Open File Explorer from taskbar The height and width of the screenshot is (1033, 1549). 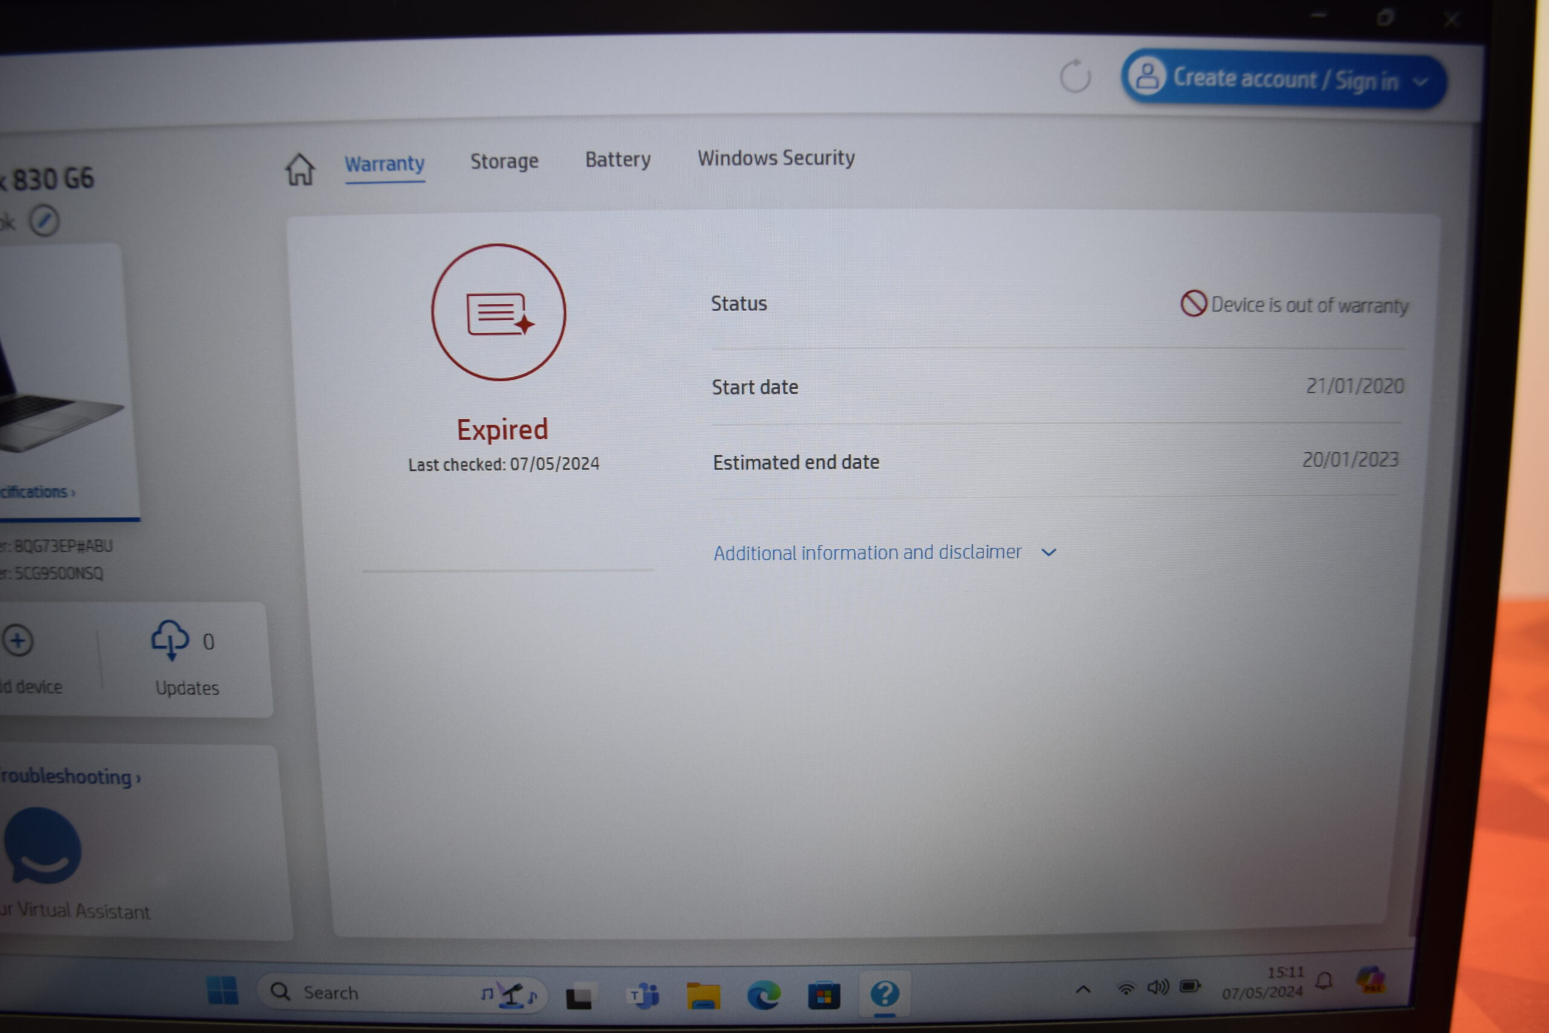pyautogui.click(x=702, y=995)
